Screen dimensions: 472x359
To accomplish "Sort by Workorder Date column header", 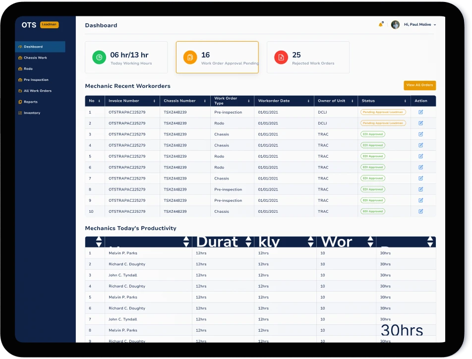I will tap(284, 101).
